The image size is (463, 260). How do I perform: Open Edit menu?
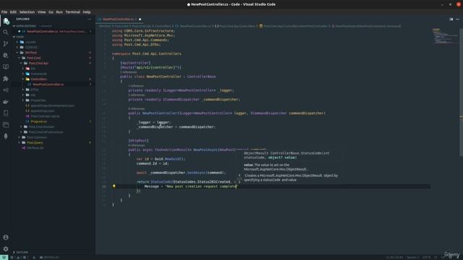click(x=13, y=12)
